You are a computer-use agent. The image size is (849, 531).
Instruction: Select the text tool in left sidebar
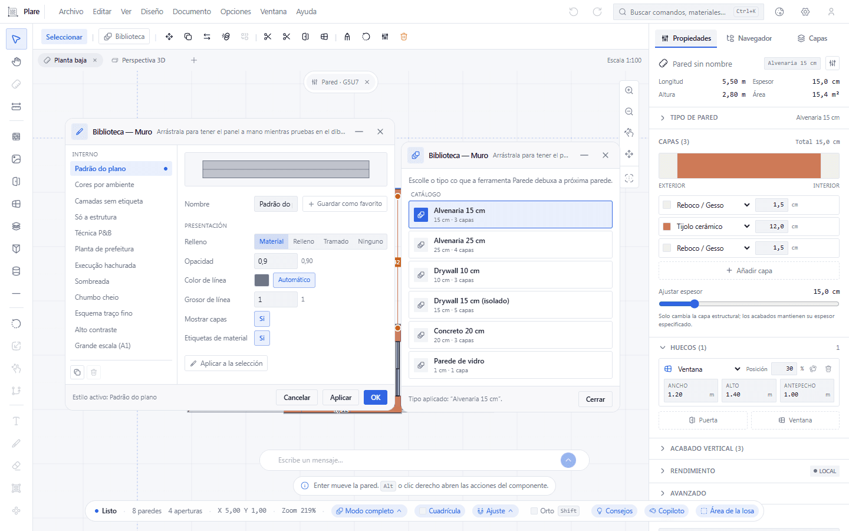point(17,421)
